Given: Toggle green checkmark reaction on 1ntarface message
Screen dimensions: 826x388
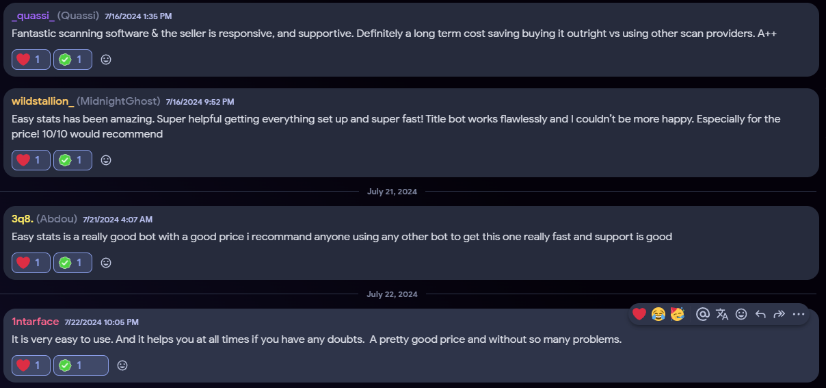Looking at the screenshot, I should (81, 365).
